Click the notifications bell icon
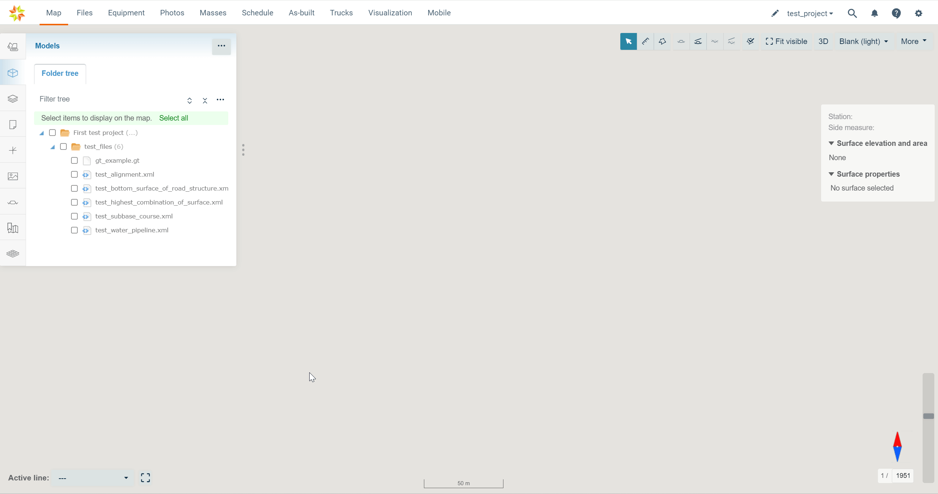The width and height of the screenshot is (938, 494). (x=875, y=14)
